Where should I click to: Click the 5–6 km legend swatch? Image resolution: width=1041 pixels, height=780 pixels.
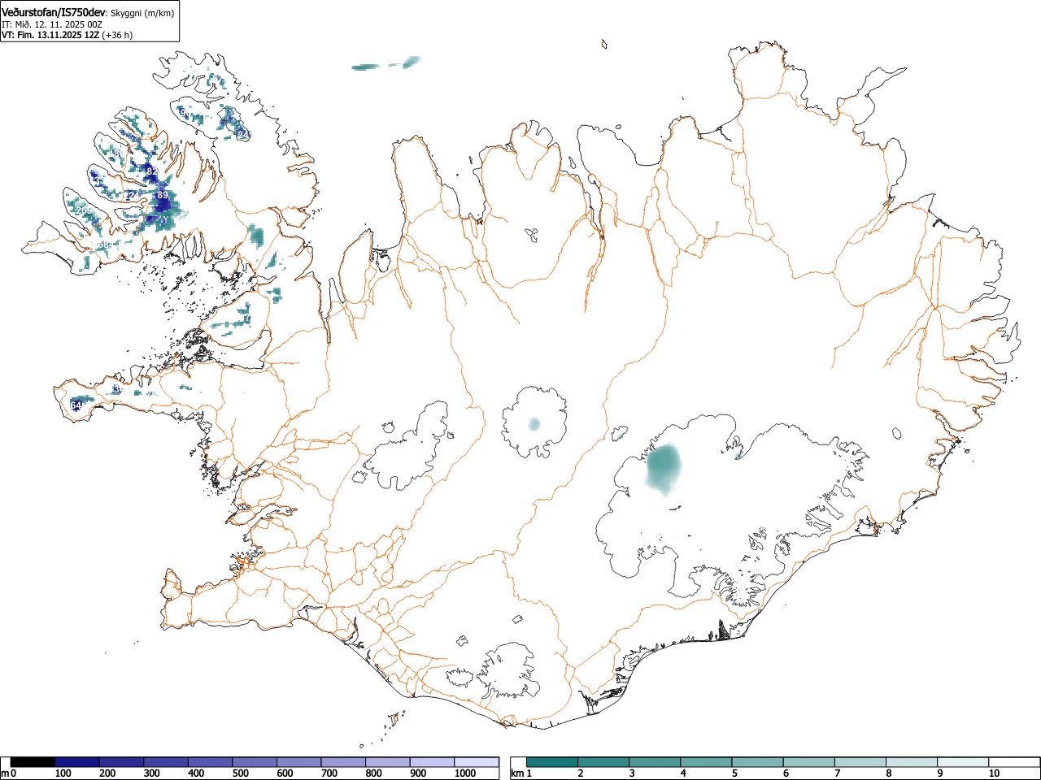[x=757, y=762]
